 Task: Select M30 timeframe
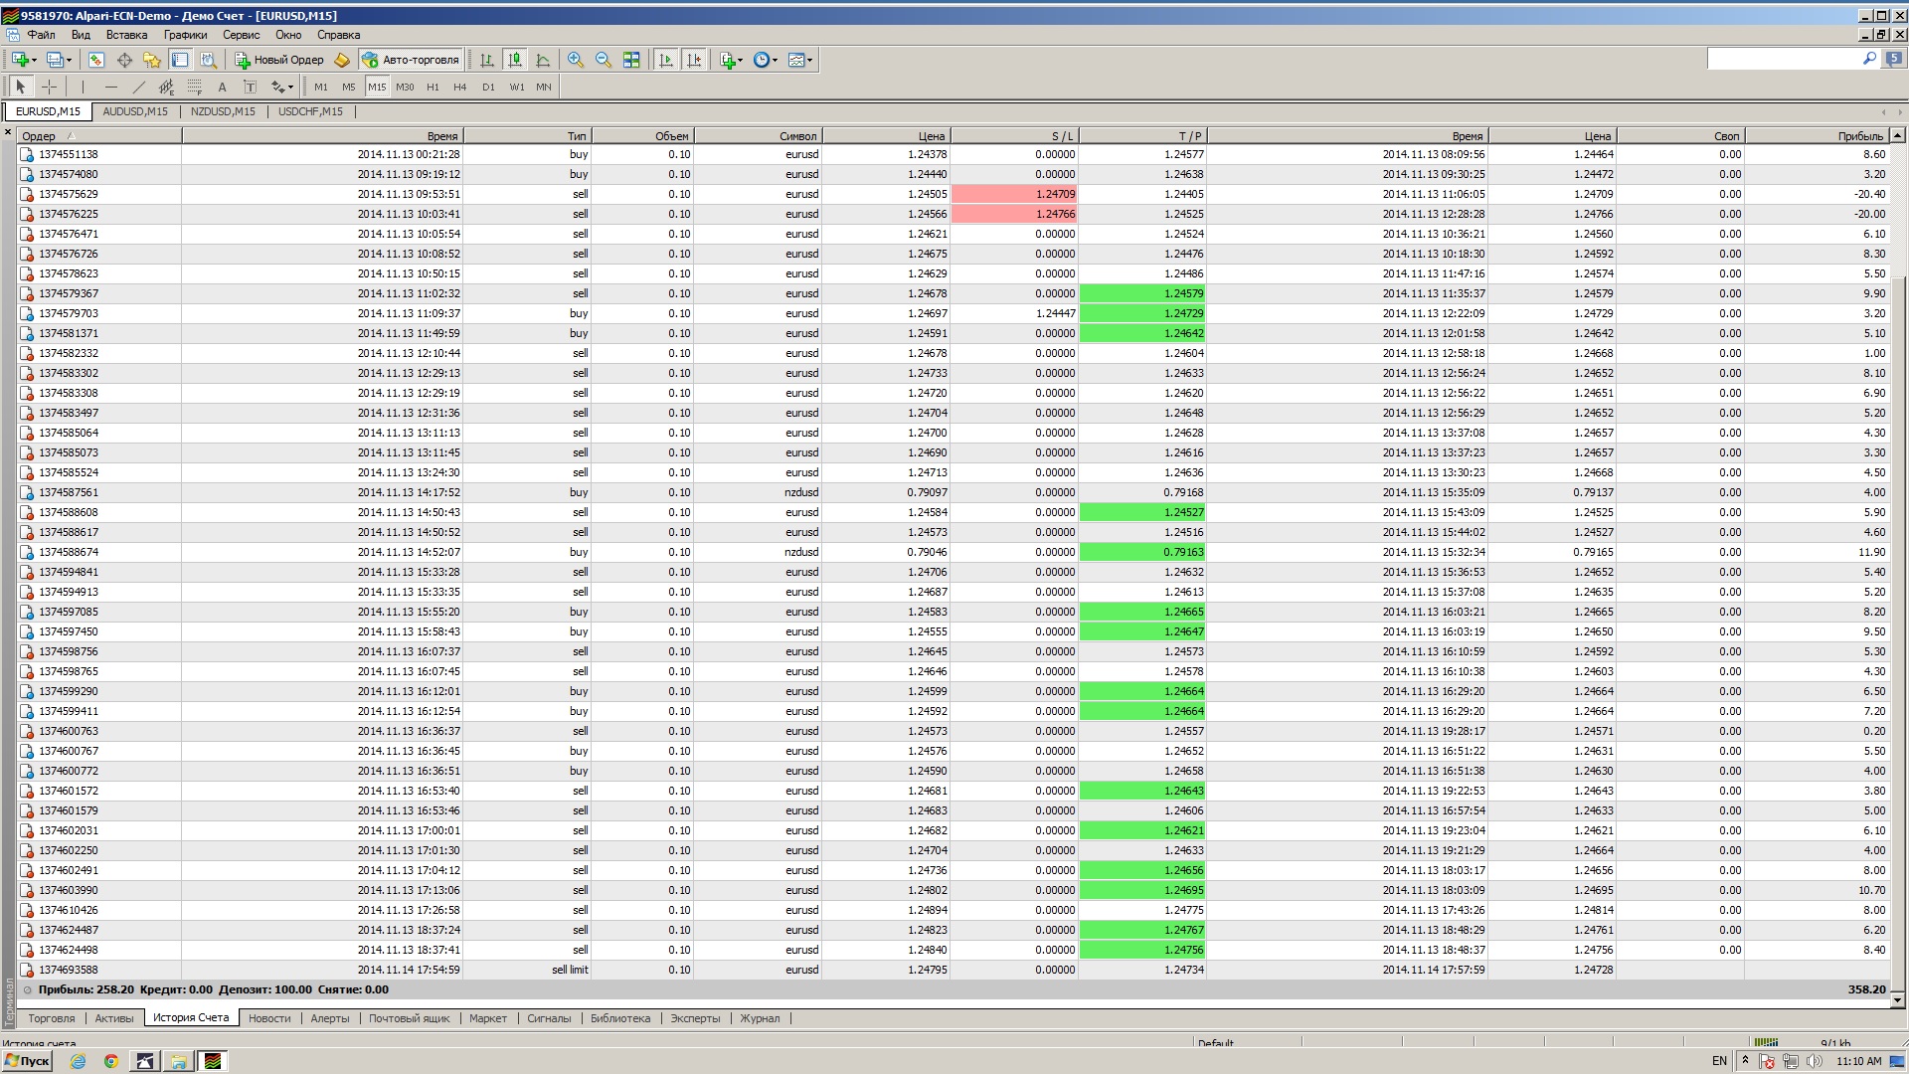click(405, 87)
